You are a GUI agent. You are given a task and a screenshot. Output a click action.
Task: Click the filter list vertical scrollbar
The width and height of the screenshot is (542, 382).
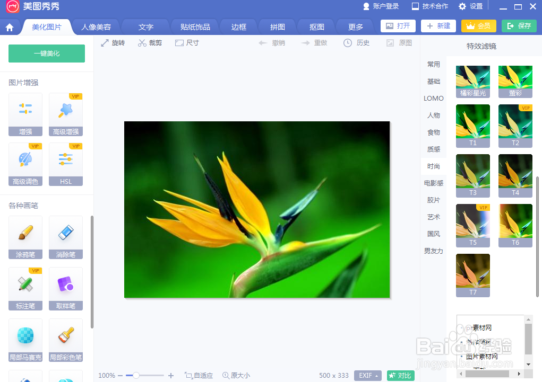[538, 237]
